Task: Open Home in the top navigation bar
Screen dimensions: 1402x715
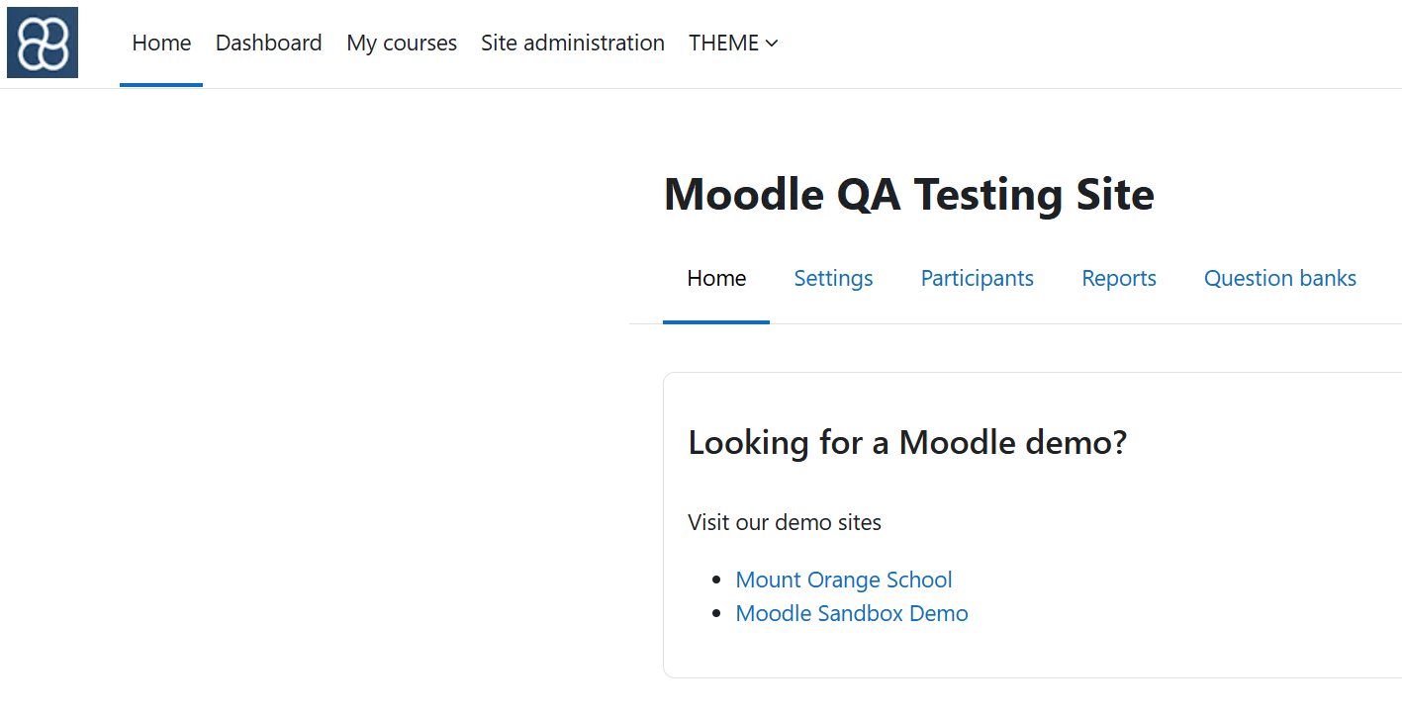Action: [161, 44]
